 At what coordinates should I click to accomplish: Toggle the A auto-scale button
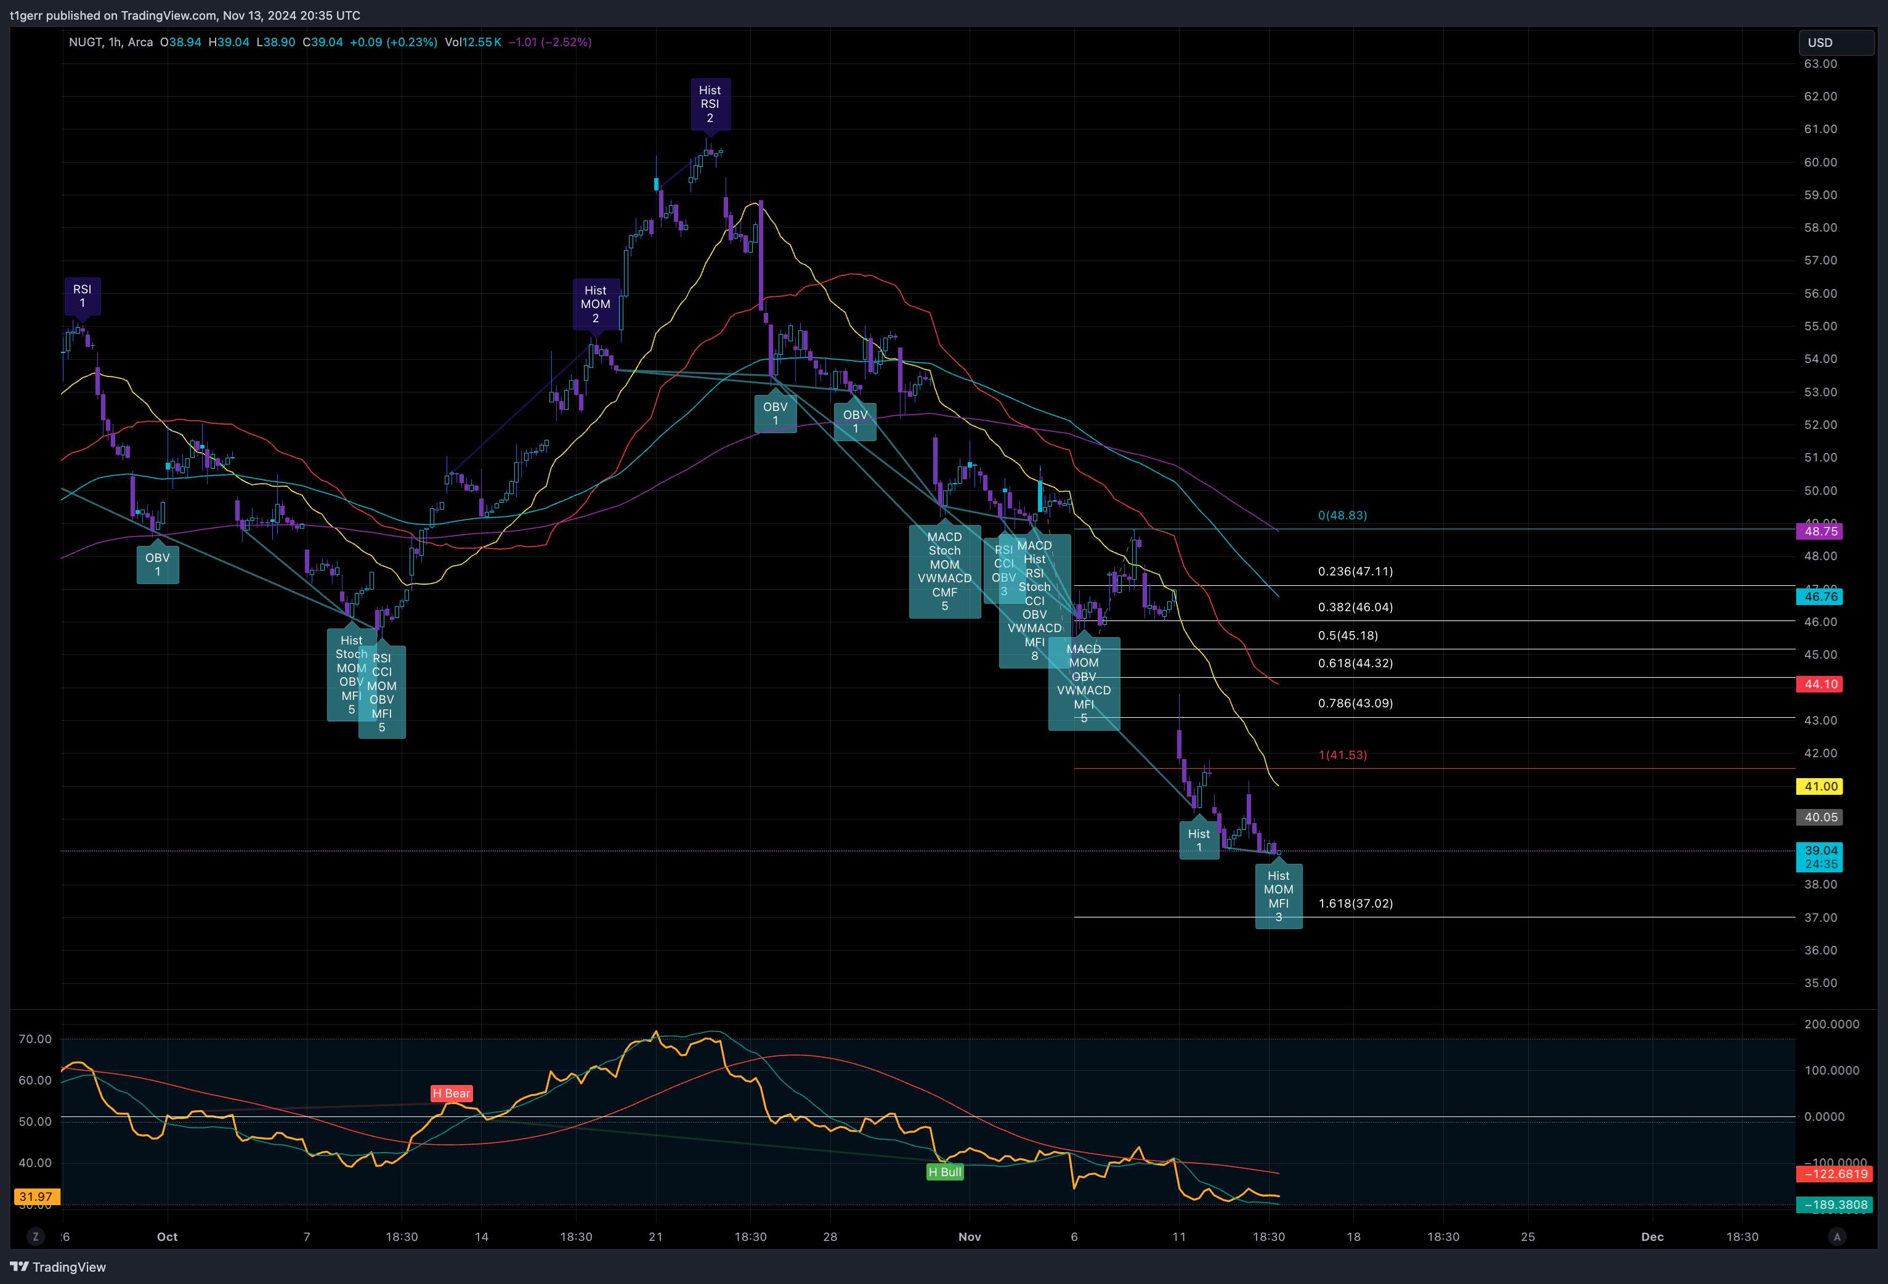1837,1236
